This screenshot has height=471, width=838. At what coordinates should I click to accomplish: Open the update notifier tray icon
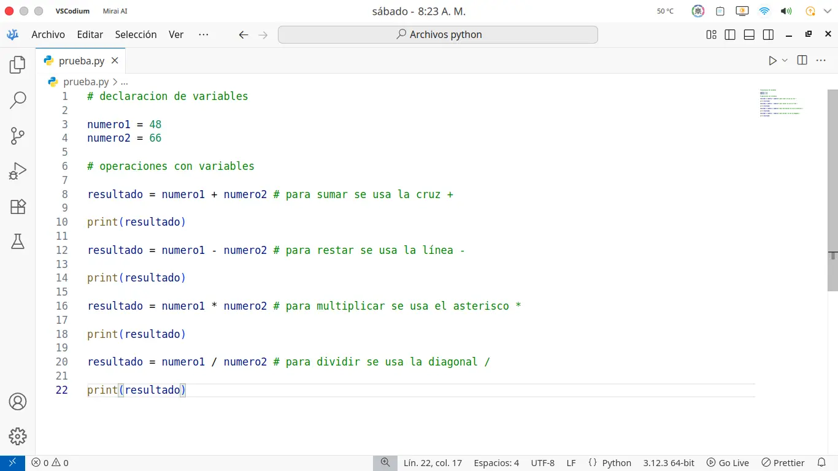click(x=810, y=11)
